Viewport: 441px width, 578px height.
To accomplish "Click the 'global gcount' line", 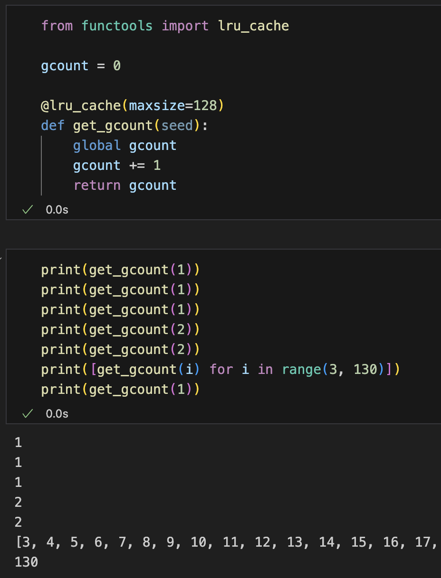I will 125,145.
